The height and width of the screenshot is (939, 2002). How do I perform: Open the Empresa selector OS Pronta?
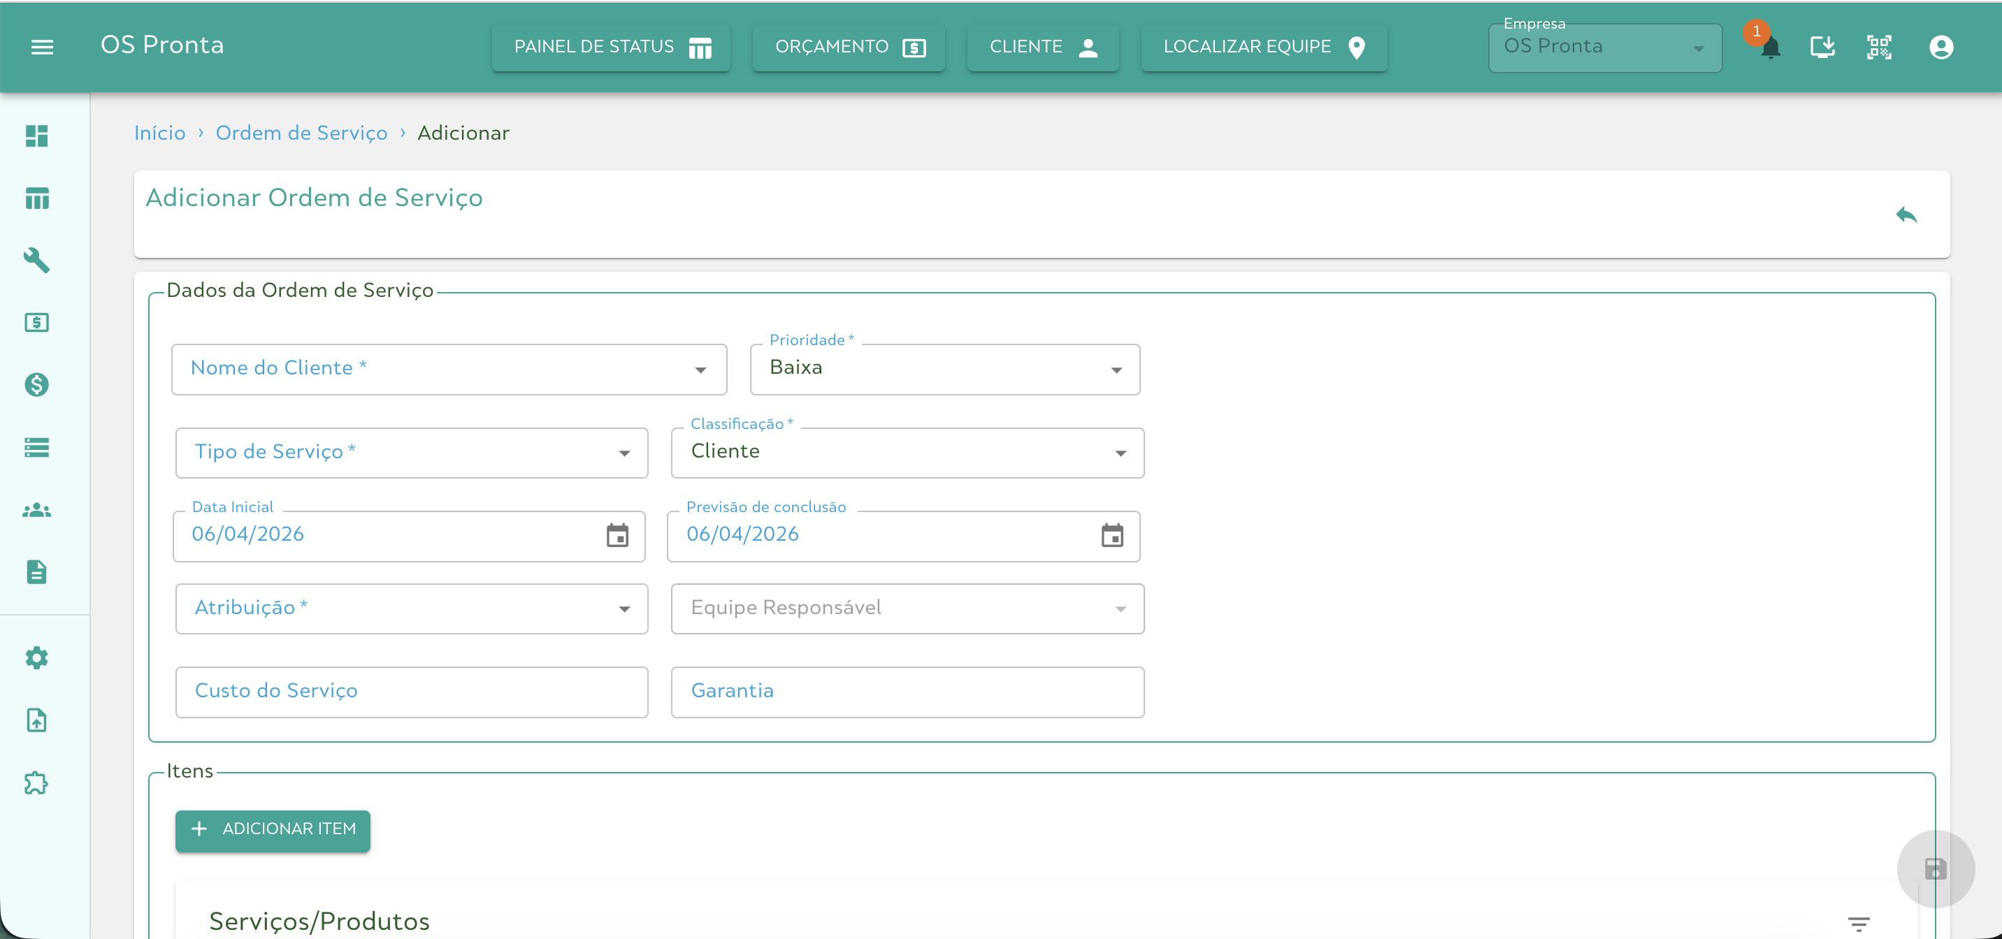pyautogui.click(x=1604, y=48)
